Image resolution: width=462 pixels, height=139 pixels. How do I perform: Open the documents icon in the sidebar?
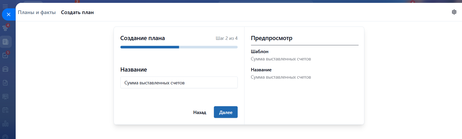coord(5,83)
